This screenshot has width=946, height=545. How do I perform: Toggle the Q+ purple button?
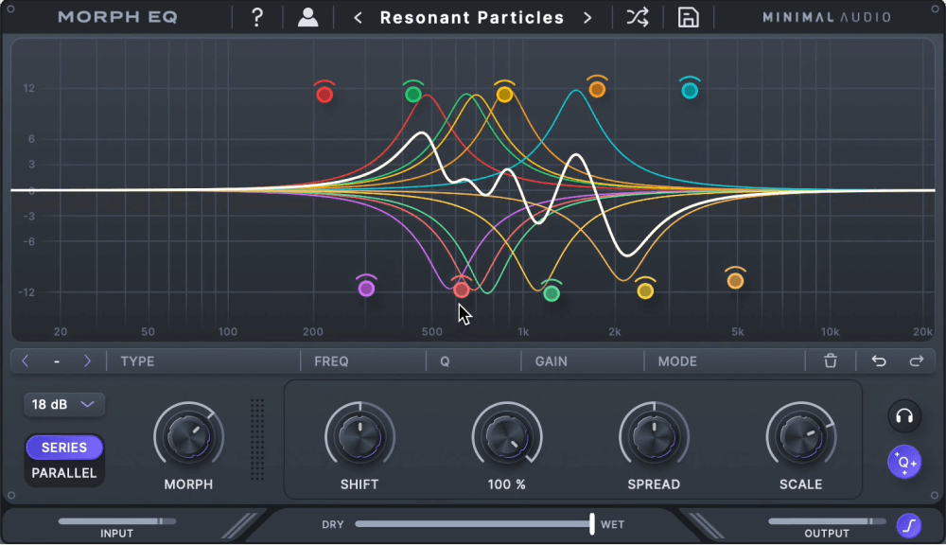click(x=904, y=463)
